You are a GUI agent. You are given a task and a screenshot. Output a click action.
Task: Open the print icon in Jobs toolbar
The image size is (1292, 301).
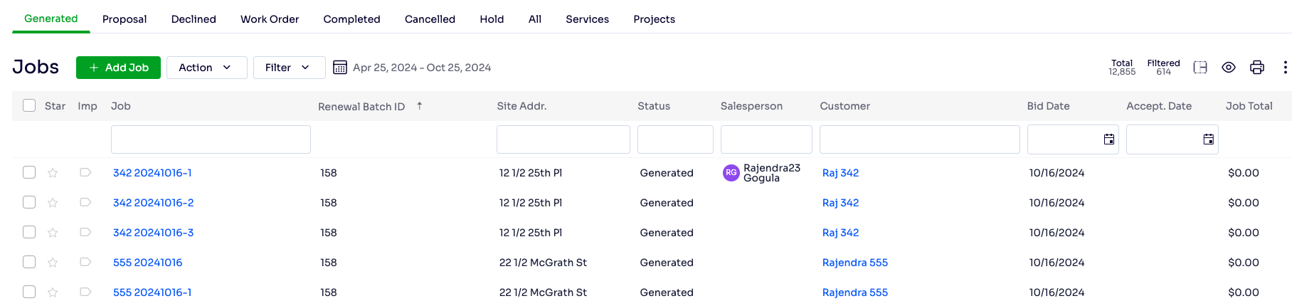[x=1257, y=68]
